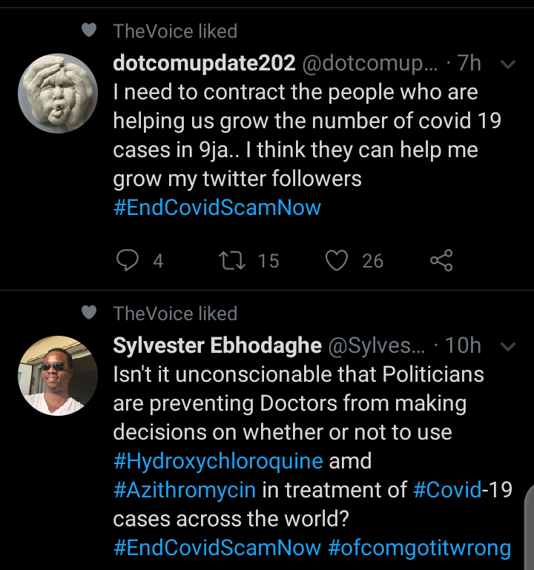Viewport: 534px width, 570px height.
Task: Click reply icon on dotcomupdate202 tweet
Action: [128, 260]
